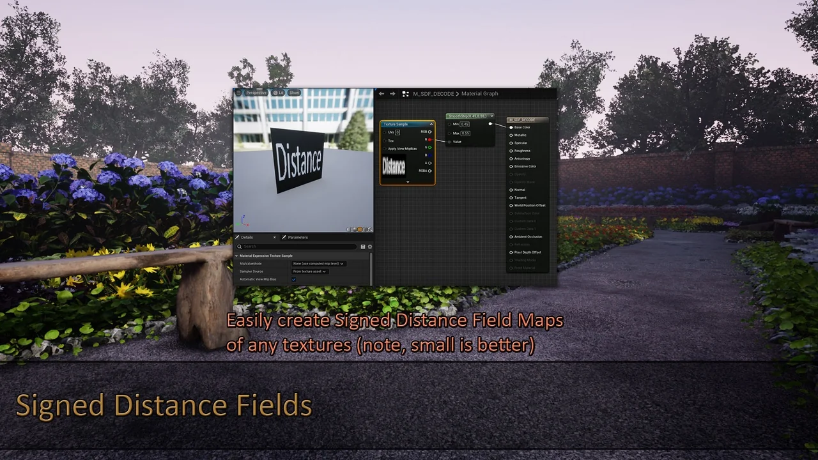Click the red R output pin
This screenshot has width=818, height=460.
point(430,139)
